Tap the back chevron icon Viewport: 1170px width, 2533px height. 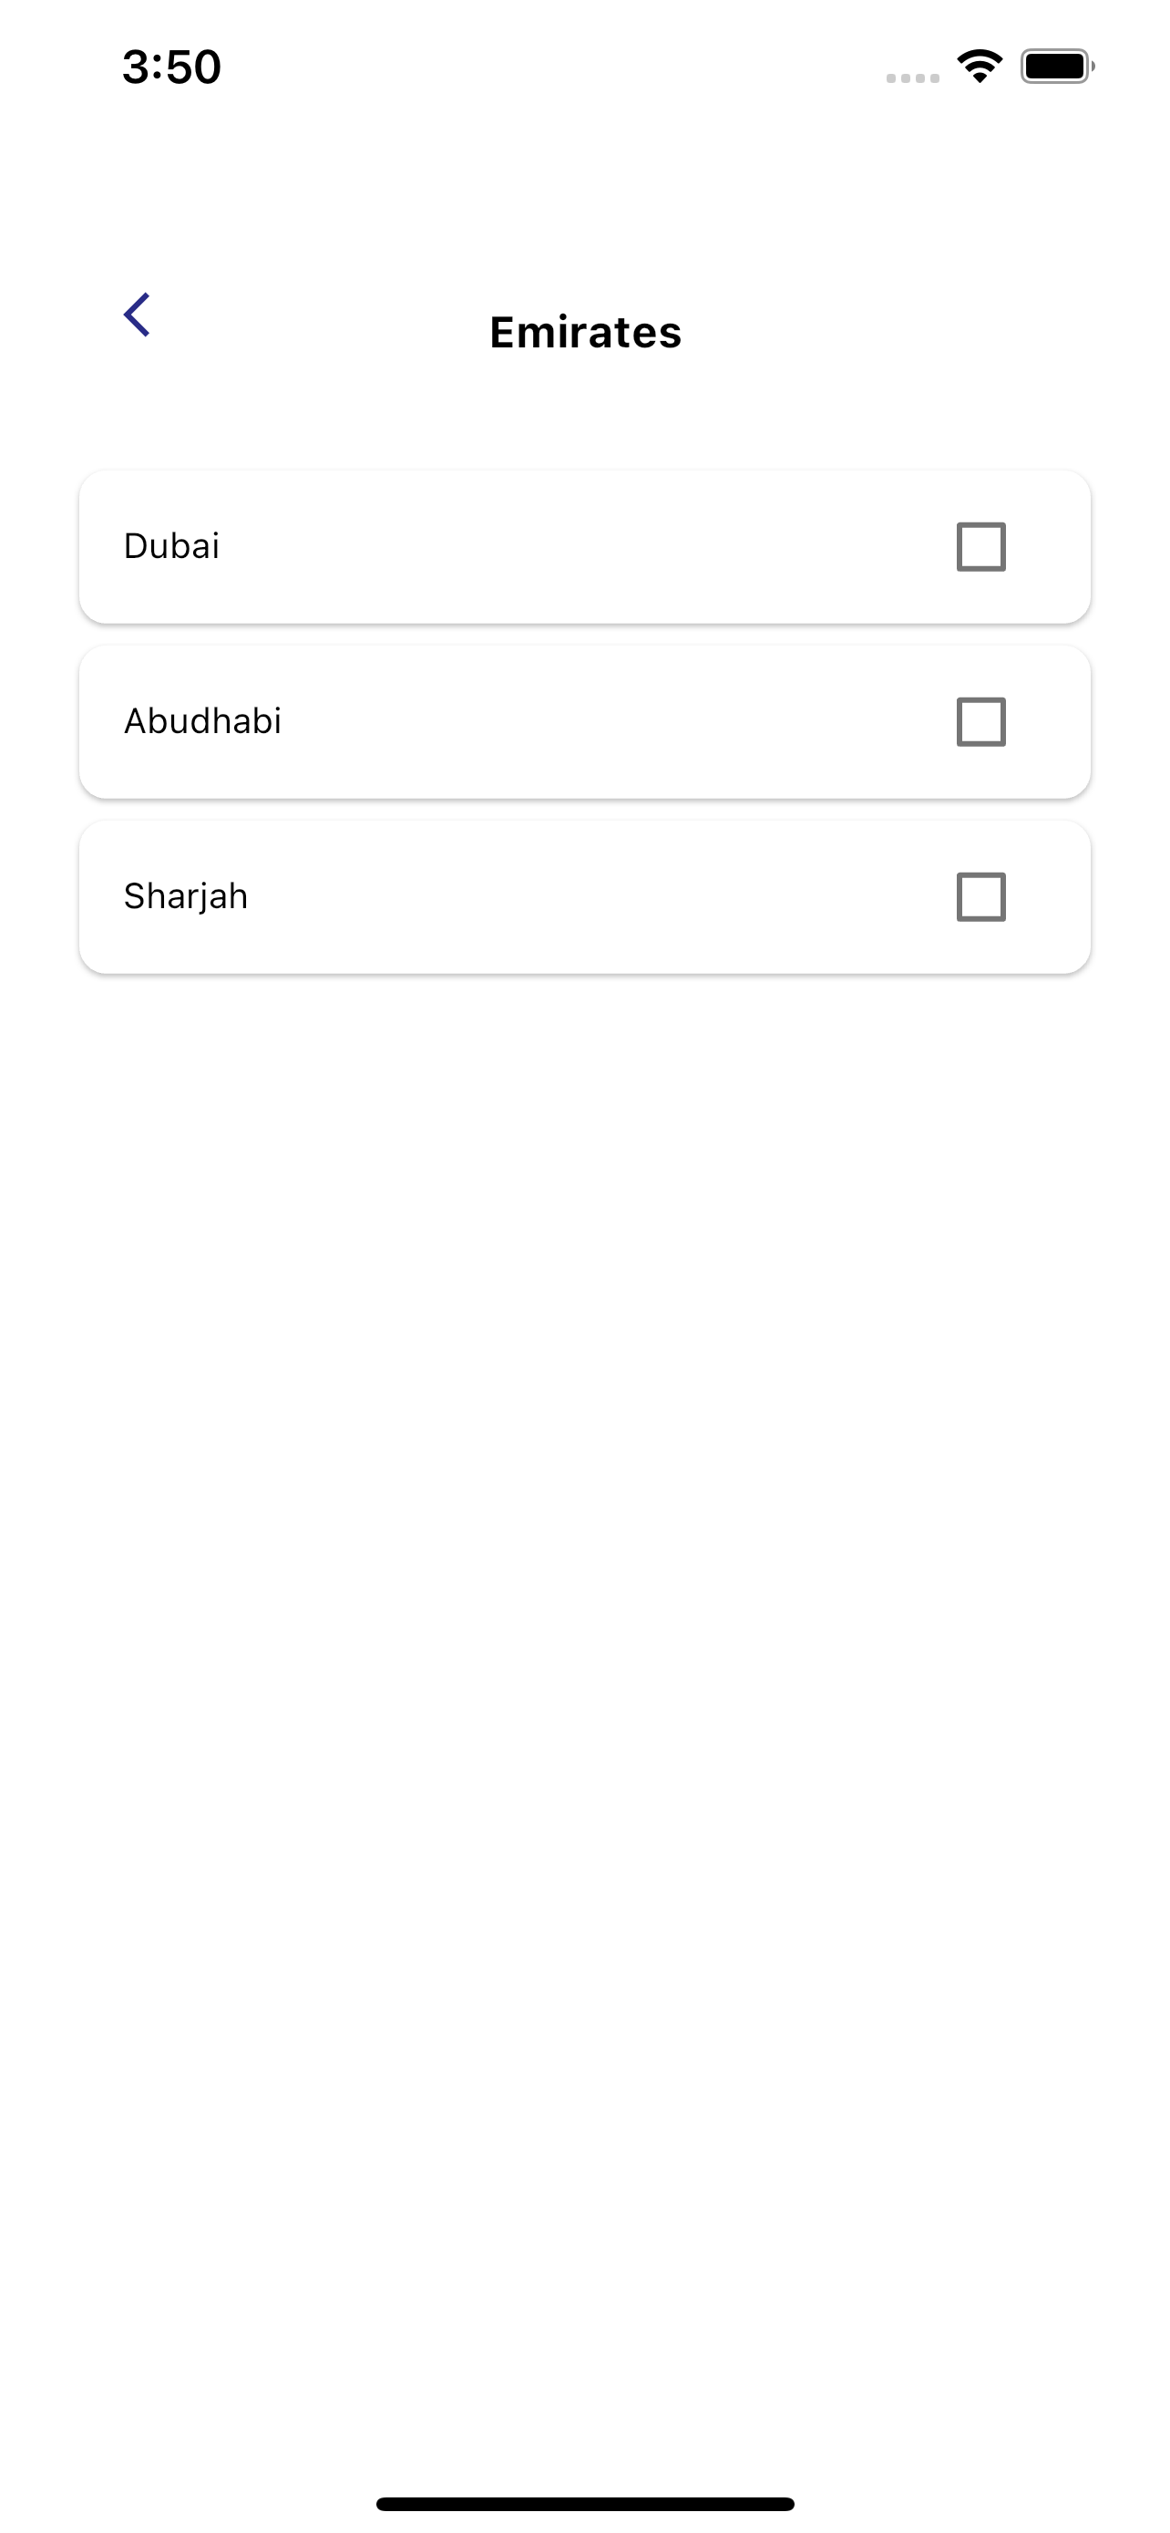click(x=137, y=315)
